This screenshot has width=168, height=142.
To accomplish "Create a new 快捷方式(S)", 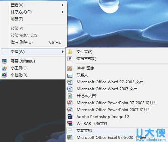I will point(117,59).
